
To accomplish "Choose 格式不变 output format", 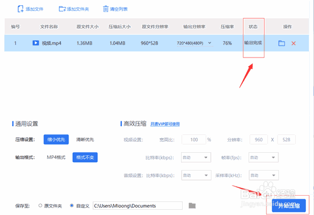I will click(85, 157).
